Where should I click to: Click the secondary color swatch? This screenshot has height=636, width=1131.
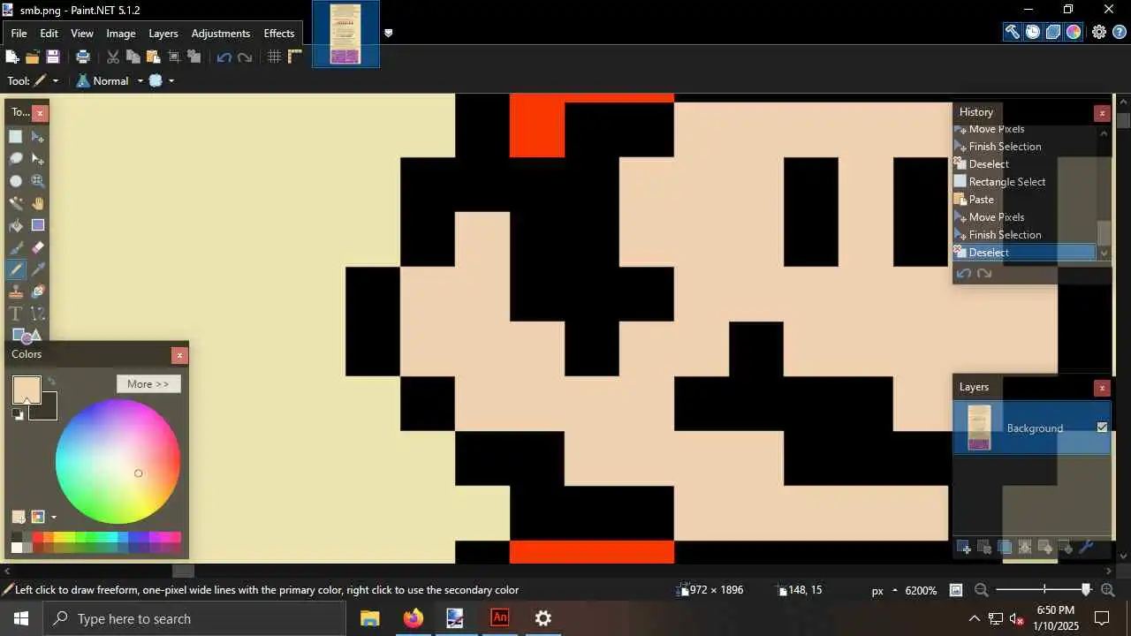47,410
